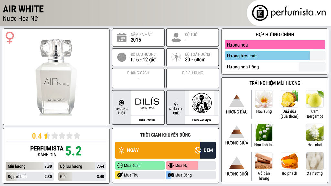331x186 pixels.
Task: Click the sillage icon beside Độ toả hương
Action: point(176,57)
